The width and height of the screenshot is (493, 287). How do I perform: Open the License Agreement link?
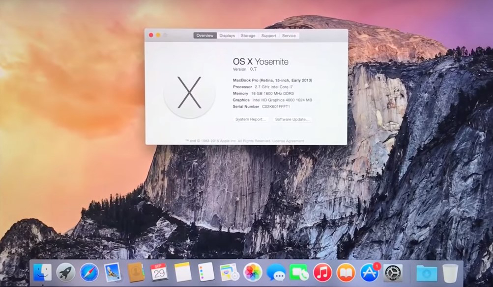click(288, 141)
